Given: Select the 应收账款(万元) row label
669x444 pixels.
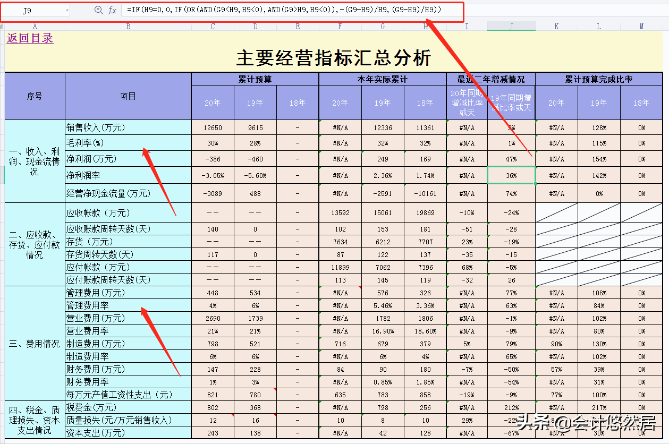Looking at the screenshot, I should [128, 212].
